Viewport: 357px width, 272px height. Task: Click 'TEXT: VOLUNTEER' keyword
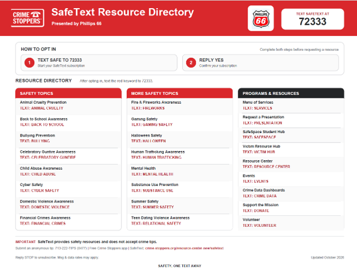pyautogui.click(x=259, y=226)
